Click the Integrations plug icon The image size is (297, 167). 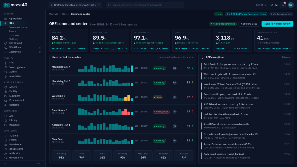tap(6, 149)
